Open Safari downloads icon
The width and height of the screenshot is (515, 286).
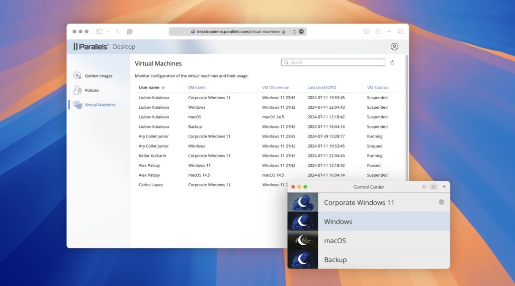367,31
